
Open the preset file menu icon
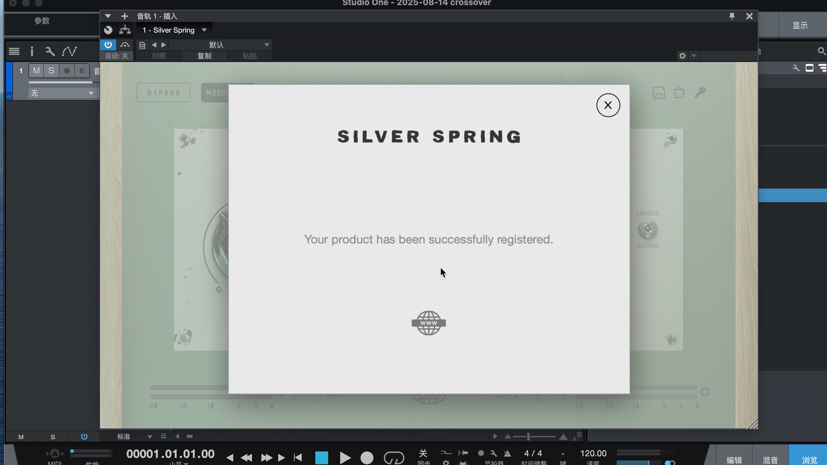point(142,45)
